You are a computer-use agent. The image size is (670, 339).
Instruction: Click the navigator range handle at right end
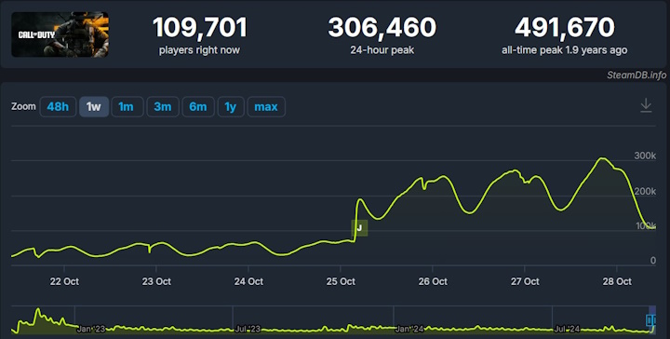pyautogui.click(x=650, y=320)
